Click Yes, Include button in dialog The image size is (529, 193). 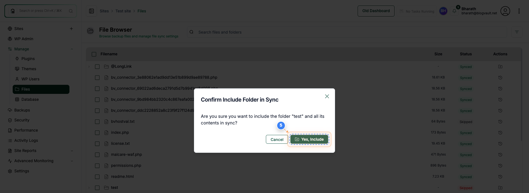pos(309,139)
